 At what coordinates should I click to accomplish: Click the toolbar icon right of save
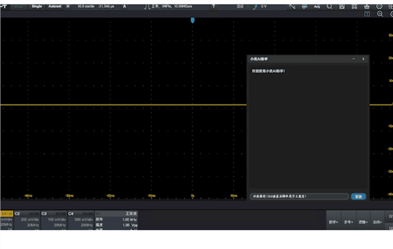354,7
